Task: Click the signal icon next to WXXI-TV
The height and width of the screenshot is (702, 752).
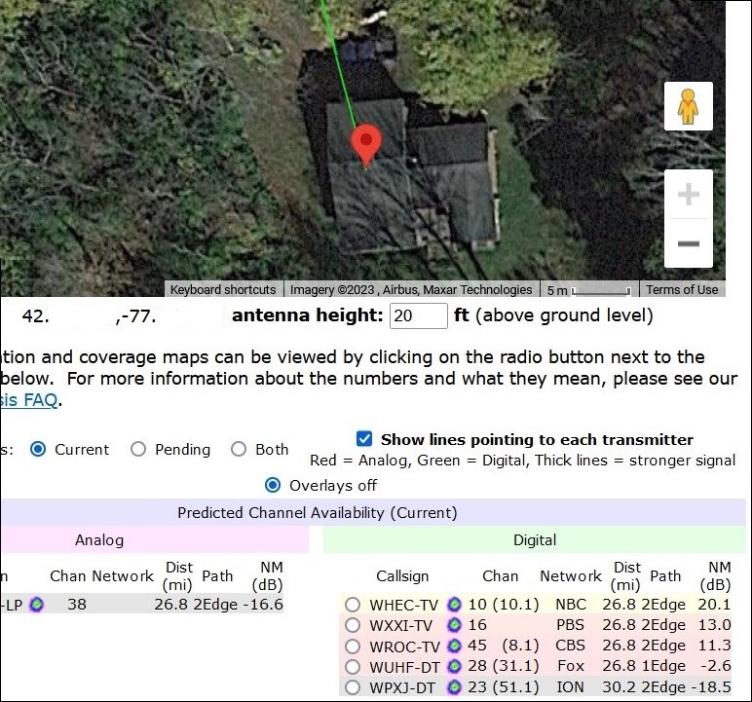Action: click(454, 625)
